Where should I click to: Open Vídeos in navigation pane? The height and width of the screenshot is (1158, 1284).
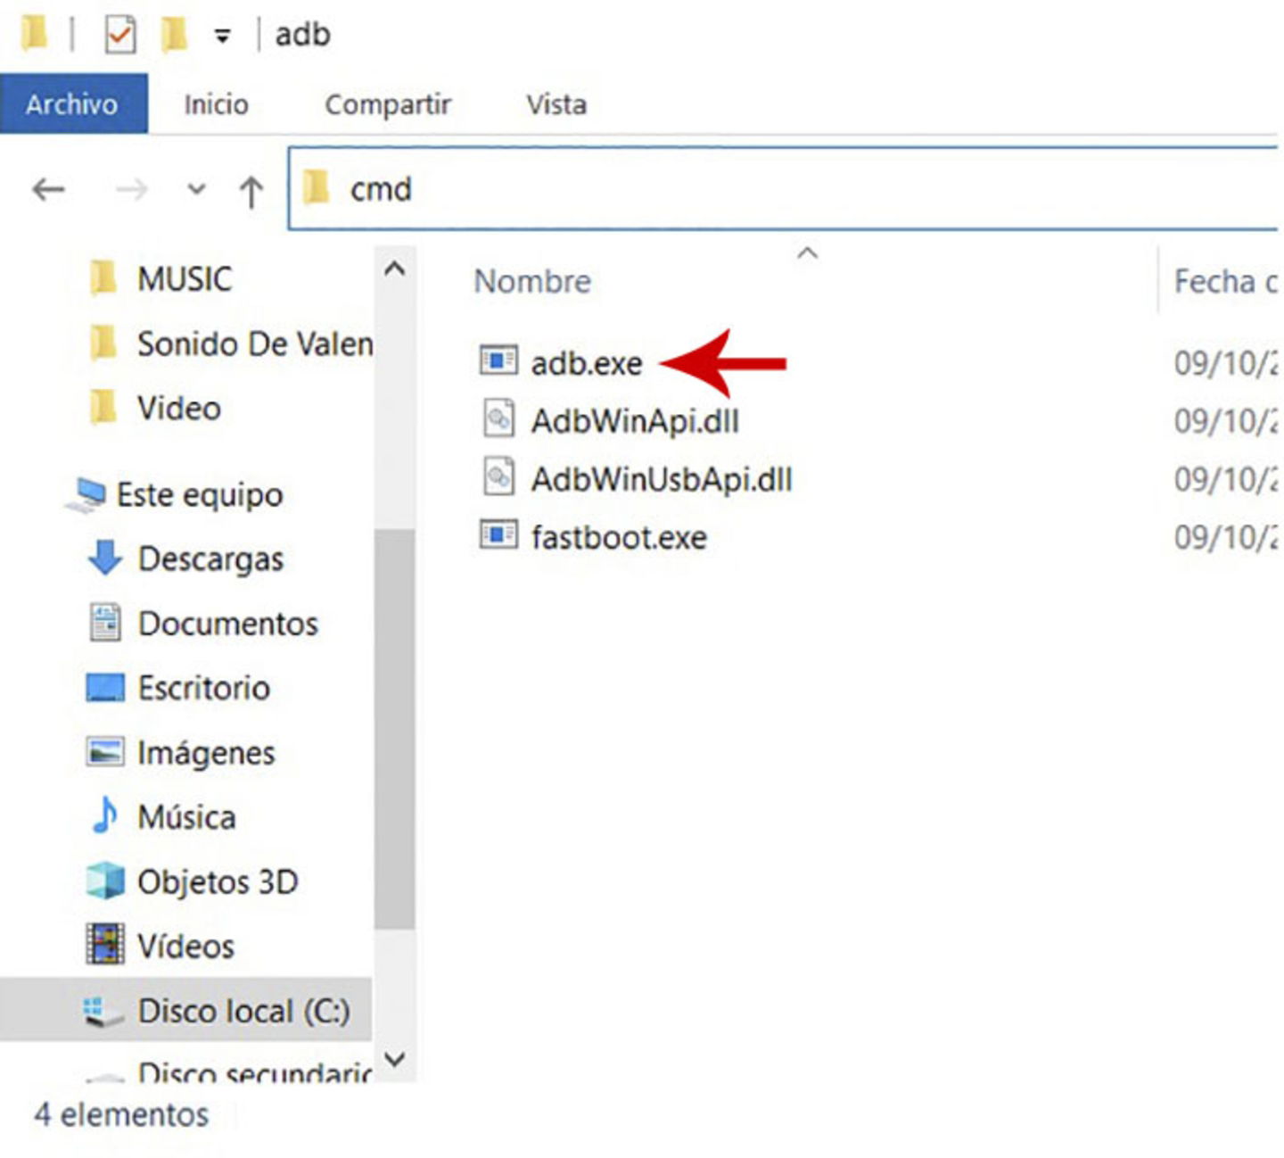click(185, 946)
